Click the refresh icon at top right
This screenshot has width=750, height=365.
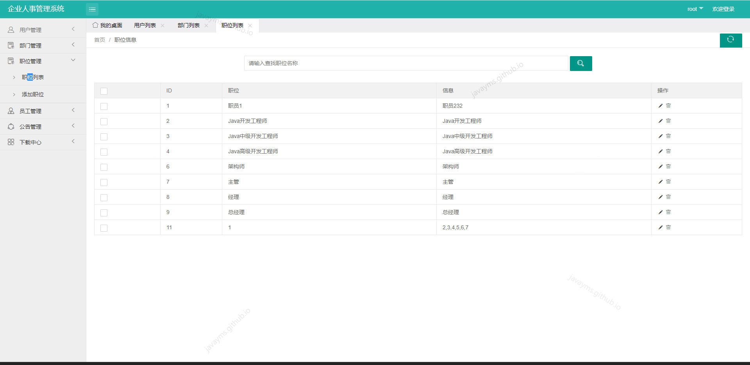tap(730, 40)
